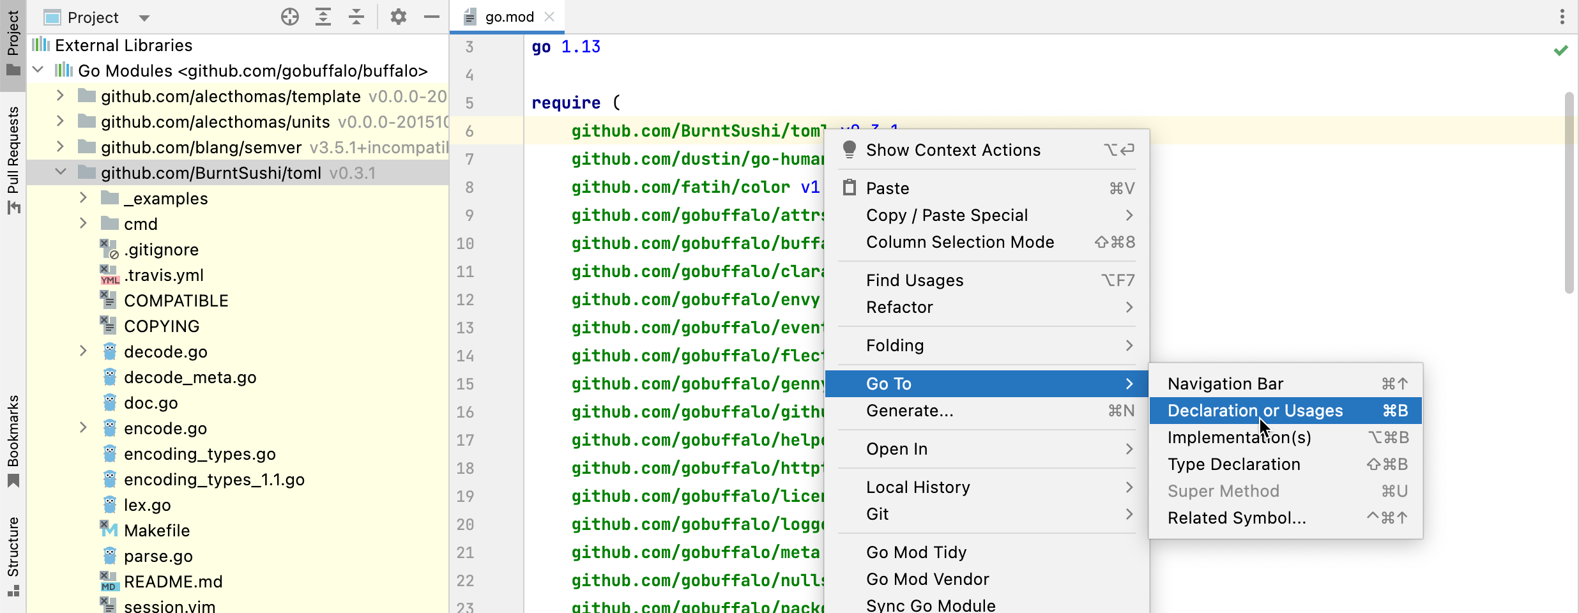Click the Select Opened File crosshair icon
Screen dimensions: 1579x613
[289, 17]
